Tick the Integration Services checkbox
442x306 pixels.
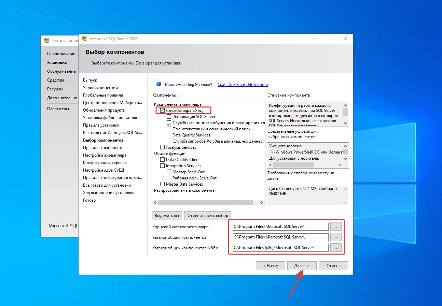click(163, 166)
